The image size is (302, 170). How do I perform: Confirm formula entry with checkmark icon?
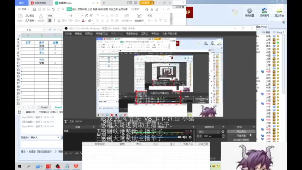55,29
